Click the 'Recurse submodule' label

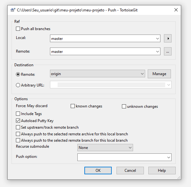point(32,146)
